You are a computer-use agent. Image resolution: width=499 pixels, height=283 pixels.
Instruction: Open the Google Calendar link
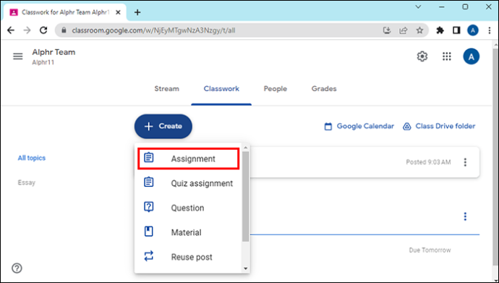[359, 127]
